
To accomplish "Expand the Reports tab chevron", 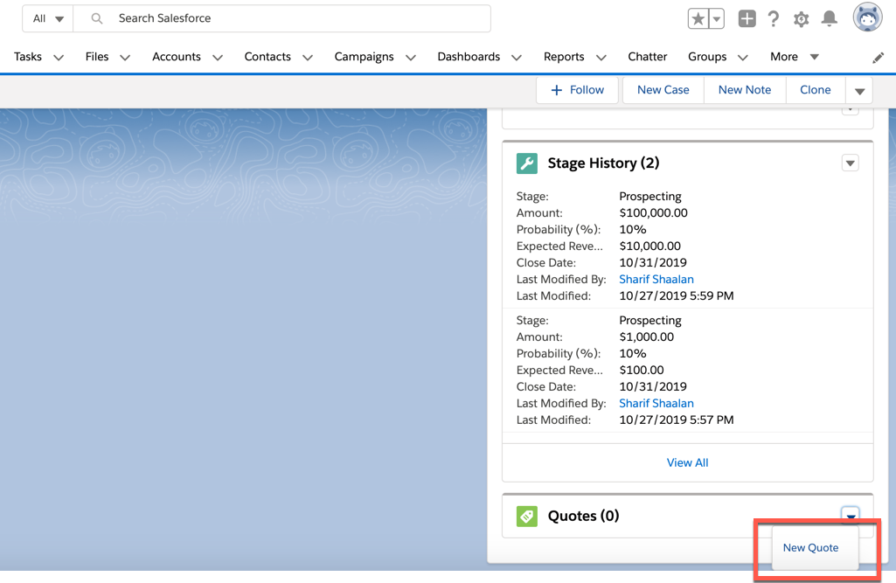I will point(601,57).
